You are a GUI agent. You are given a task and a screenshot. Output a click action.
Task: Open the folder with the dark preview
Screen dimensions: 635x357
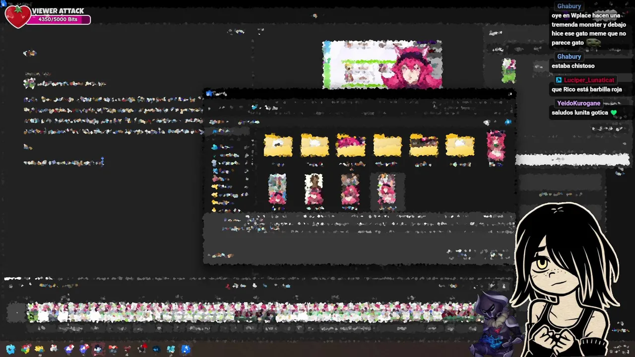(x=424, y=145)
